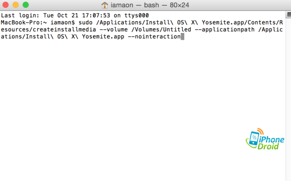Click the home folder proxy icon in title bar
291x181 pixels.
(105, 5)
